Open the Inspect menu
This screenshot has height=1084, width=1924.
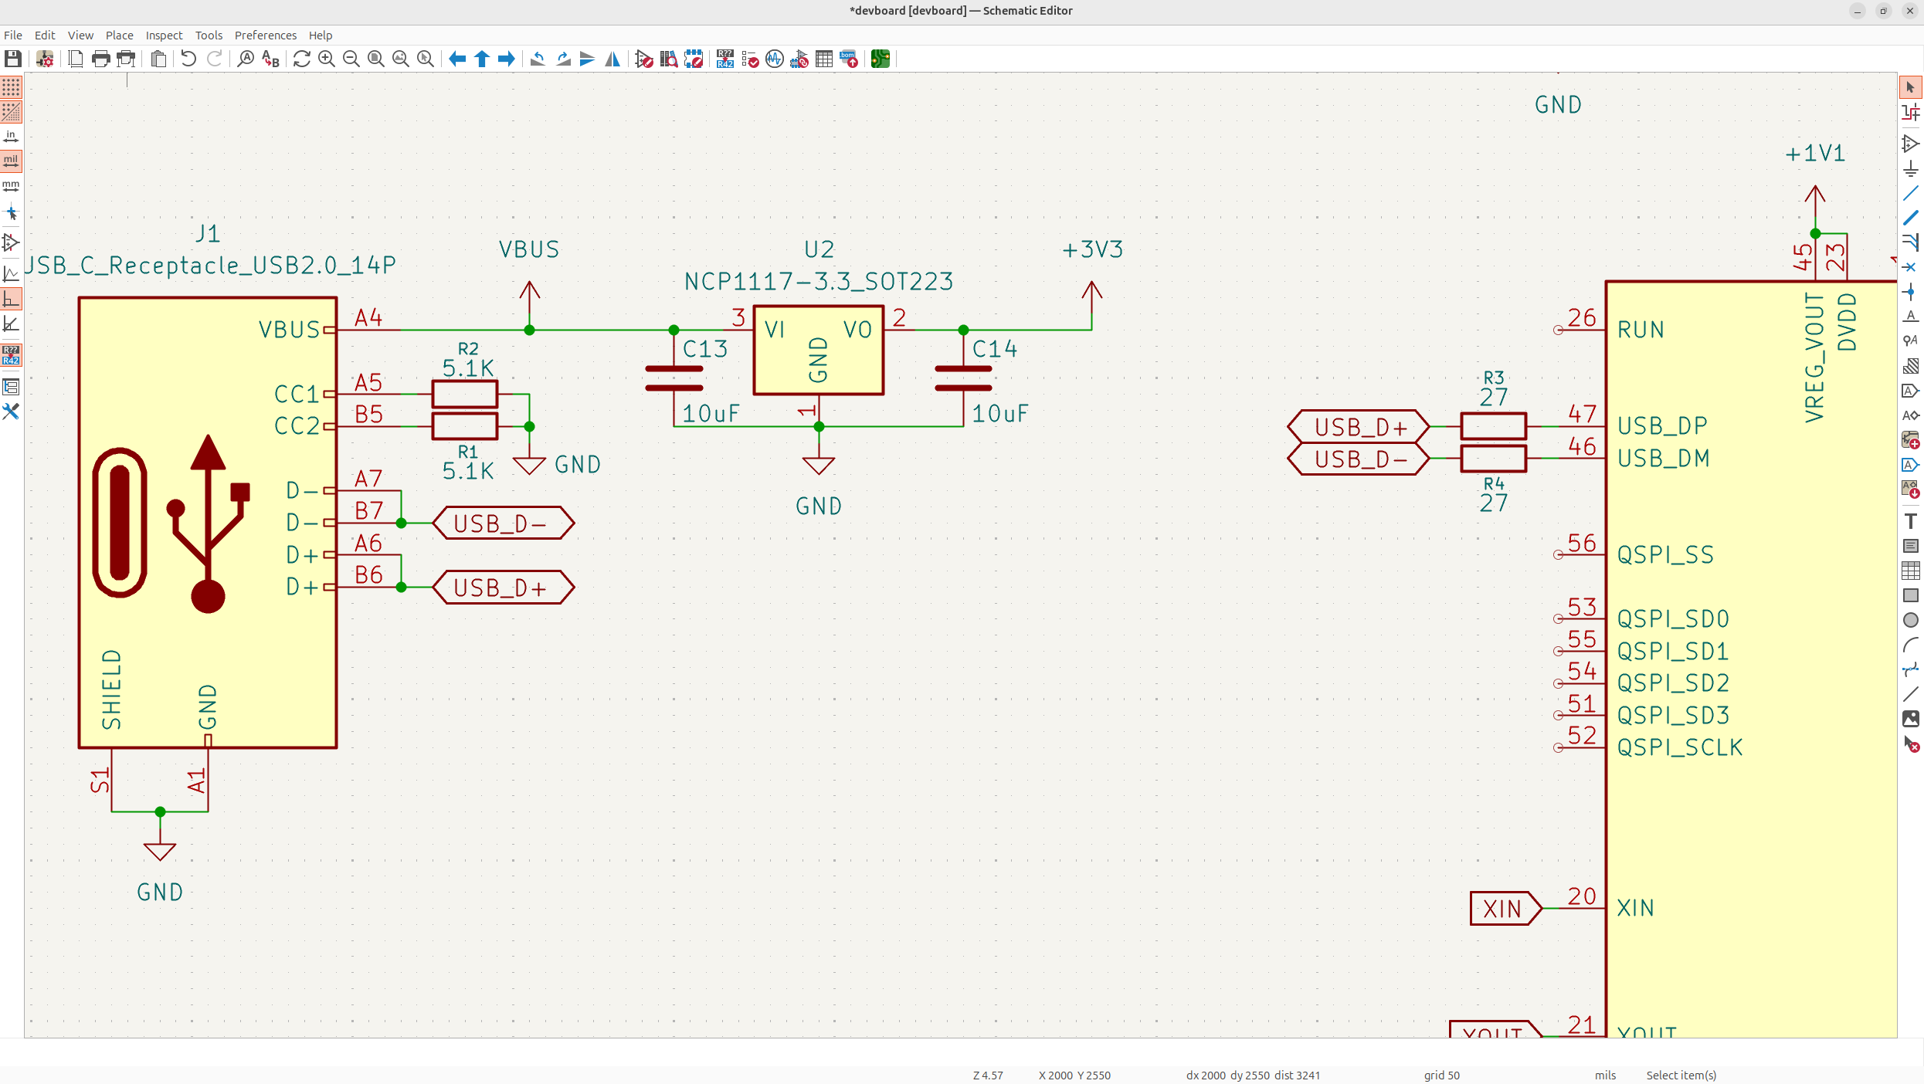click(164, 36)
